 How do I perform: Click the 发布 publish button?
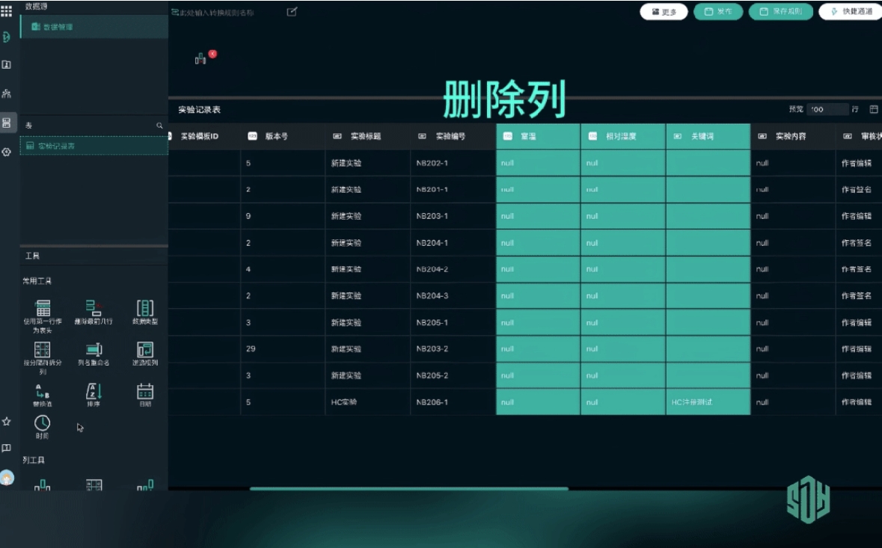click(x=717, y=12)
